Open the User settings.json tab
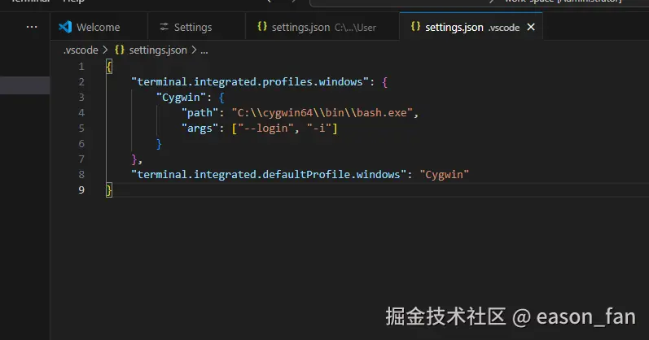The image size is (649, 340). pyautogui.click(x=322, y=28)
